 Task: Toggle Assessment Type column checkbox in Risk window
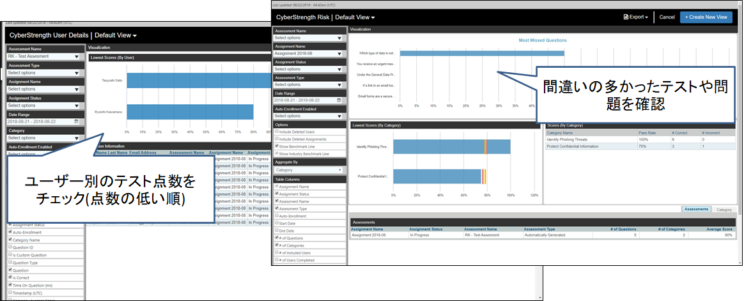click(277, 208)
